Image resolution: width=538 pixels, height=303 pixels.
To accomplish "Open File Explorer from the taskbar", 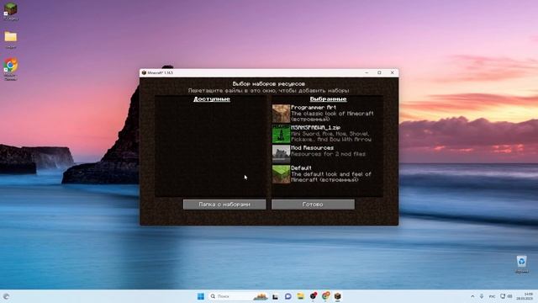I will click(x=301, y=296).
